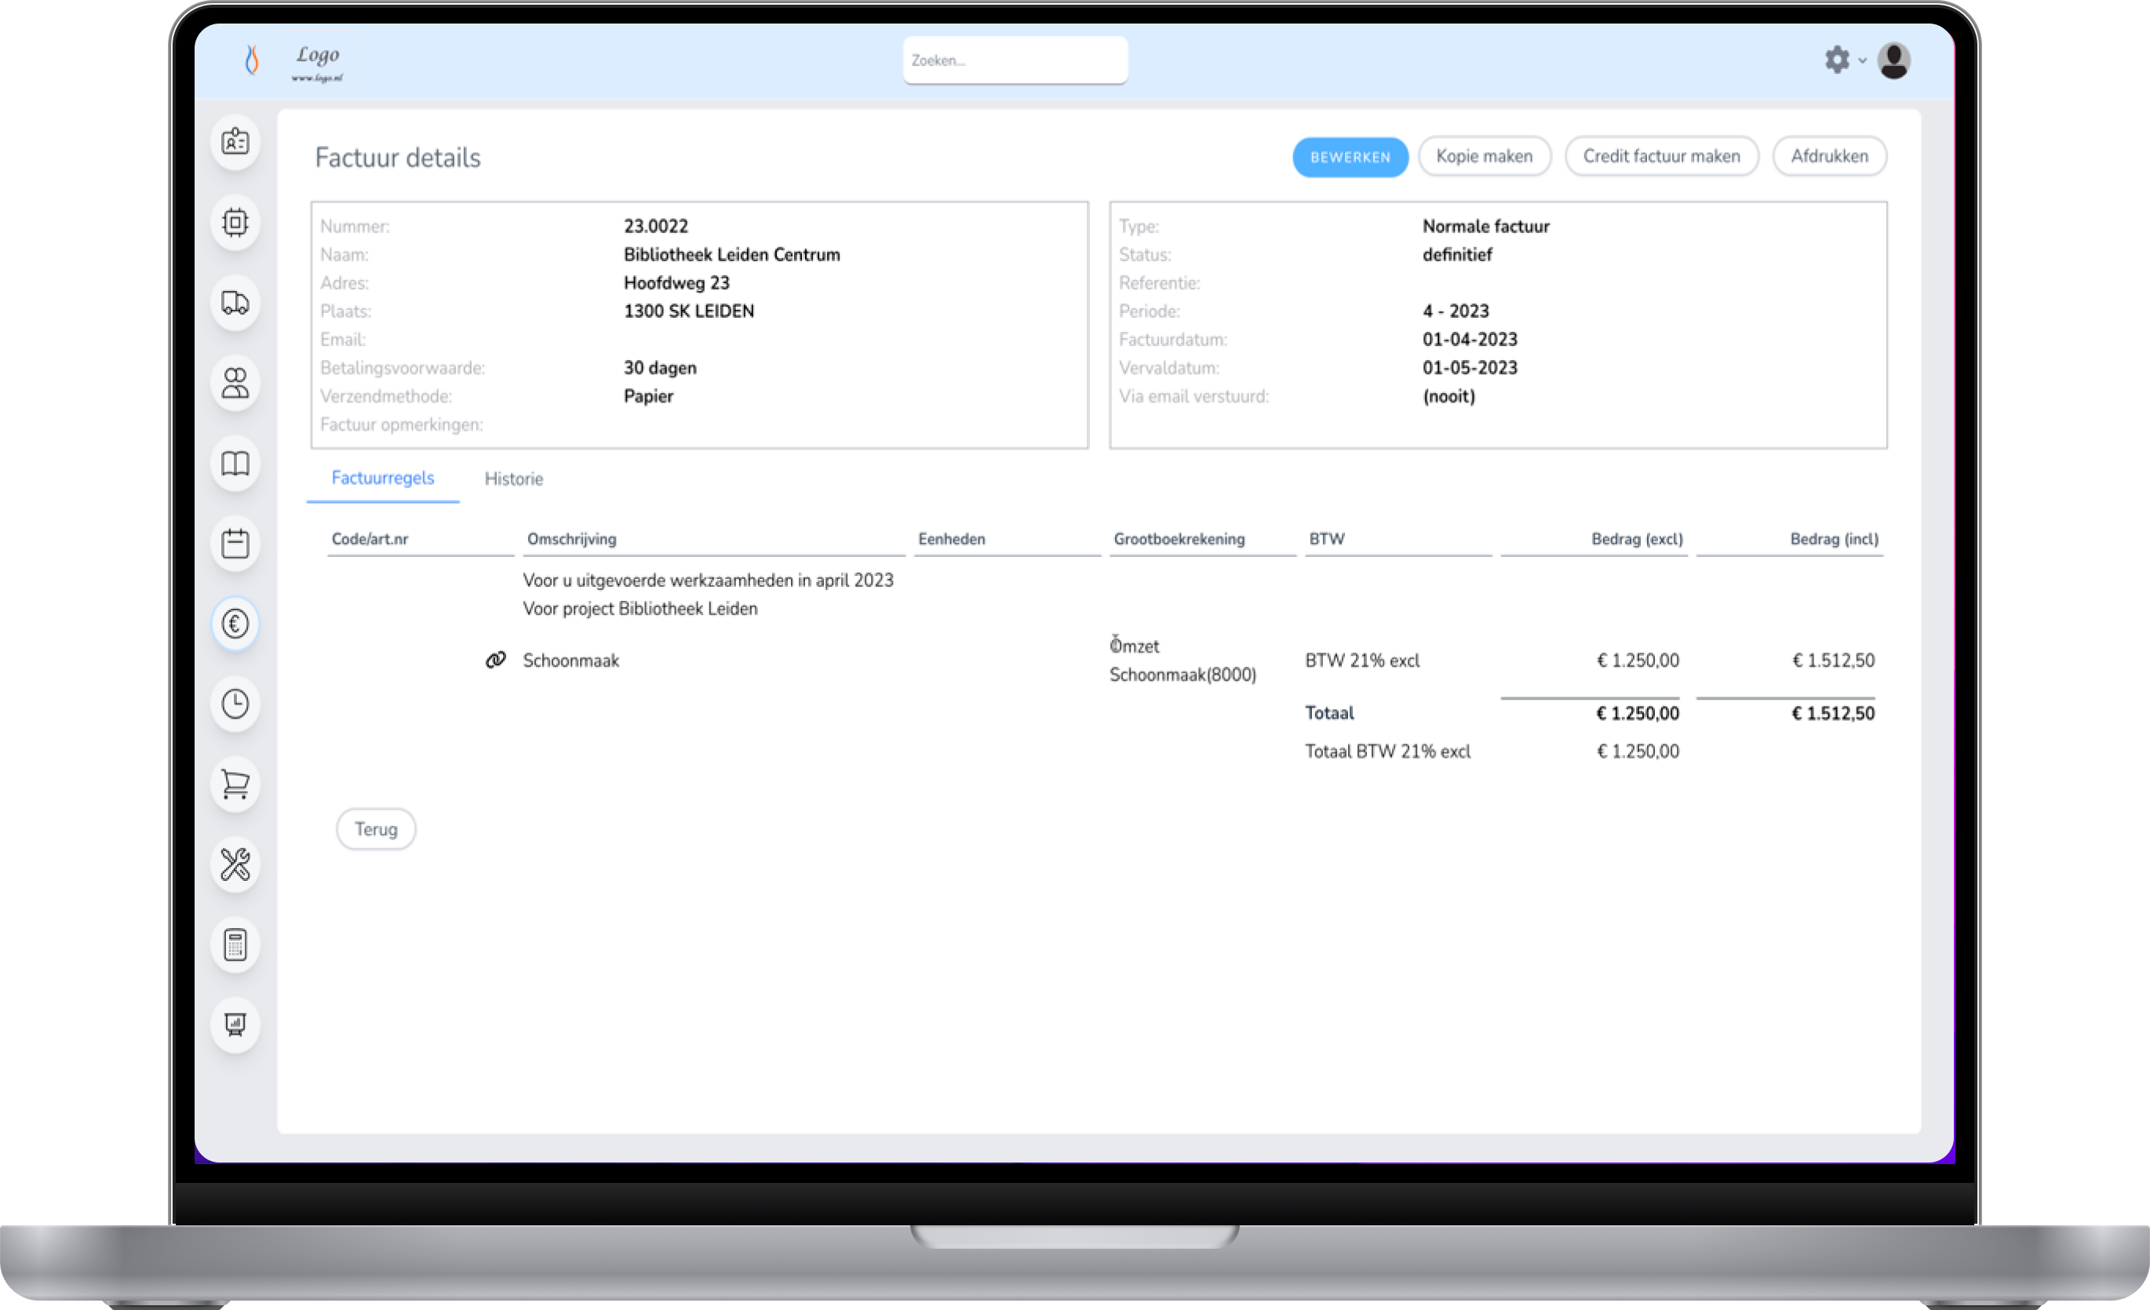The width and height of the screenshot is (2150, 1310).
Task: Select the Factuurregels tab
Action: coord(382,478)
